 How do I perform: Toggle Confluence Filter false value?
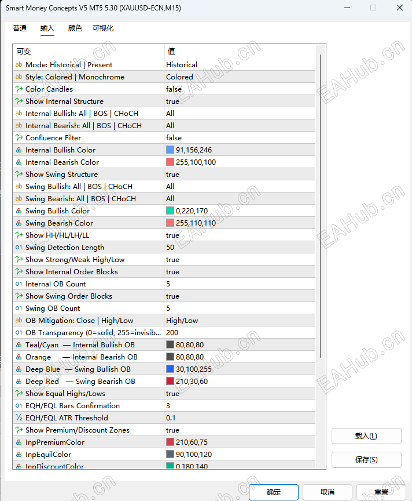click(240, 137)
